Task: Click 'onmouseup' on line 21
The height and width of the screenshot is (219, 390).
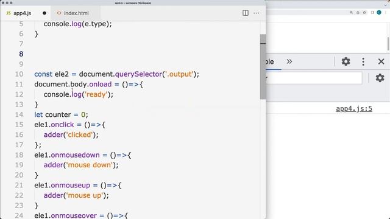Action: tap(71, 185)
